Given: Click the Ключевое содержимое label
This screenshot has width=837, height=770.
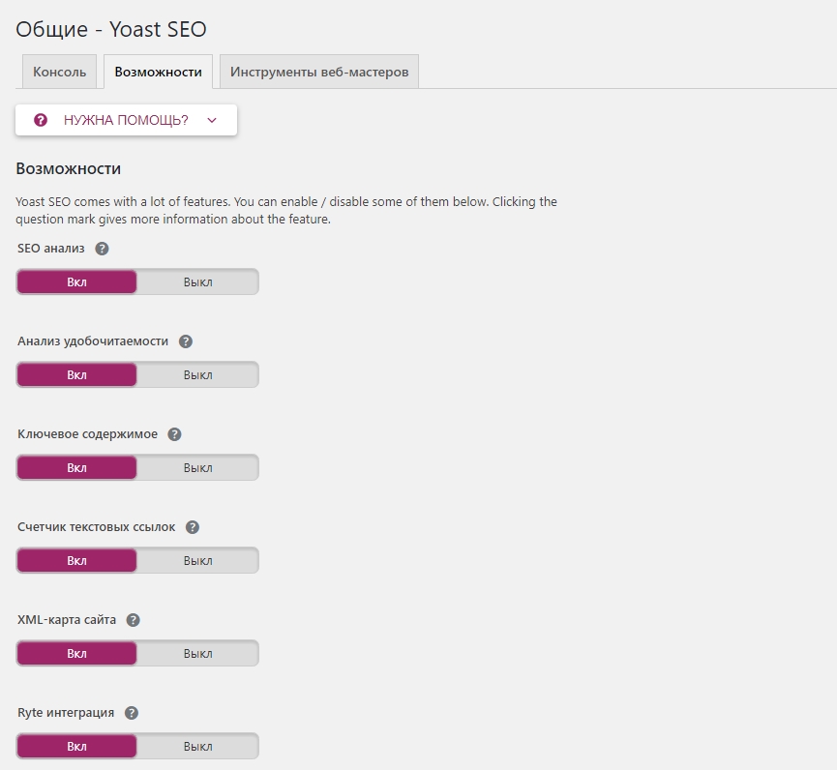Looking at the screenshot, I should pos(87,434).
